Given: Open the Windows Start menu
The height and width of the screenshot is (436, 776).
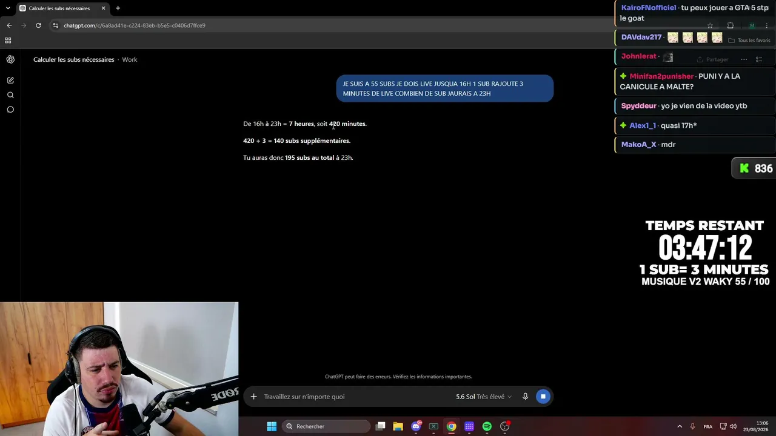Looking at the screenshot, I should click(x=272, y=426).
